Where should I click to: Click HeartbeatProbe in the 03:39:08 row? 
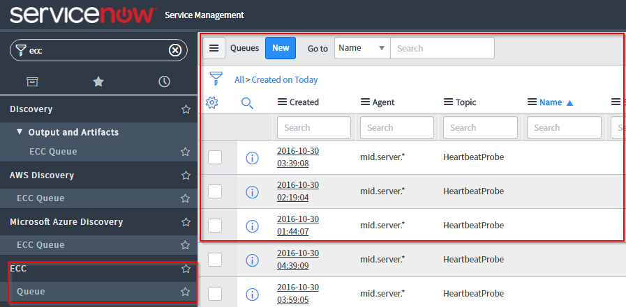(473, 157)
